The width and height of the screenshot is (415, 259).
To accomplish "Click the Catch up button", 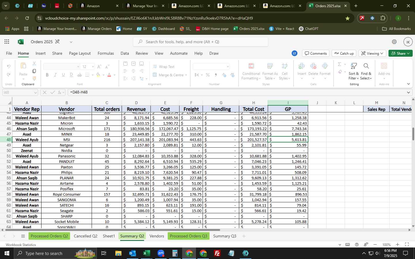I will point(344,53).
